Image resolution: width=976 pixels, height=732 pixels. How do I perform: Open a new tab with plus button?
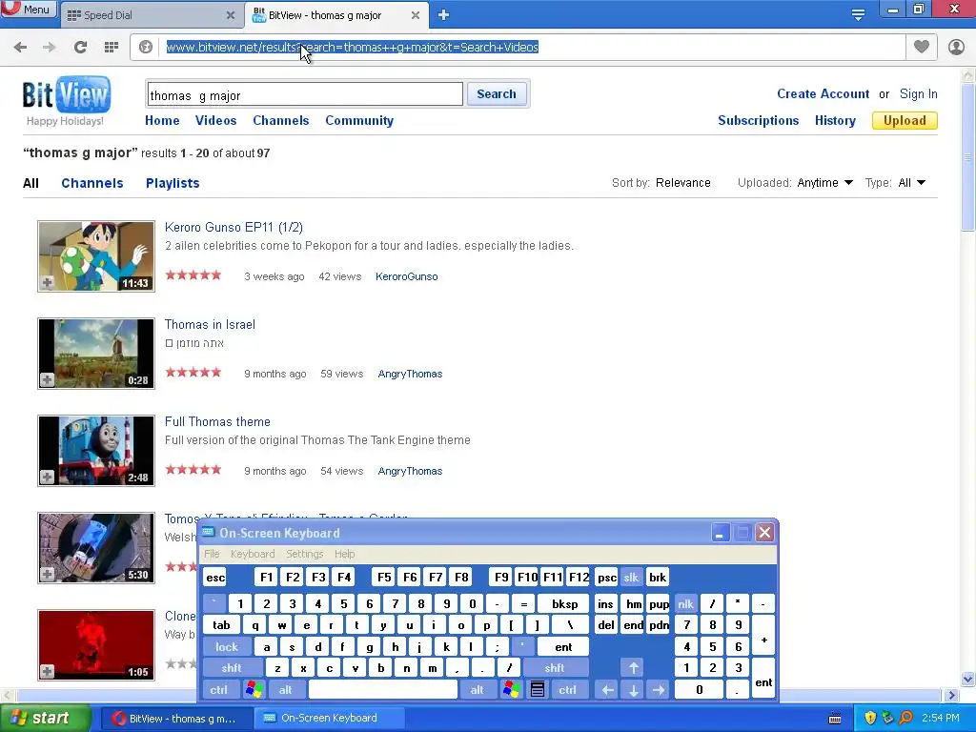coord(443,15)
